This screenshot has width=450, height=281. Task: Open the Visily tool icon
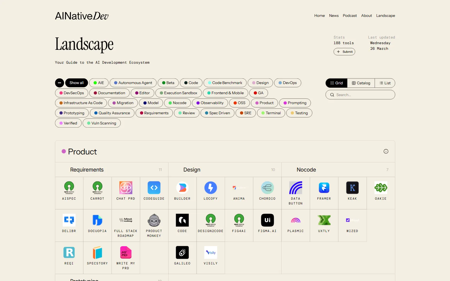click(x=211, y=252)
